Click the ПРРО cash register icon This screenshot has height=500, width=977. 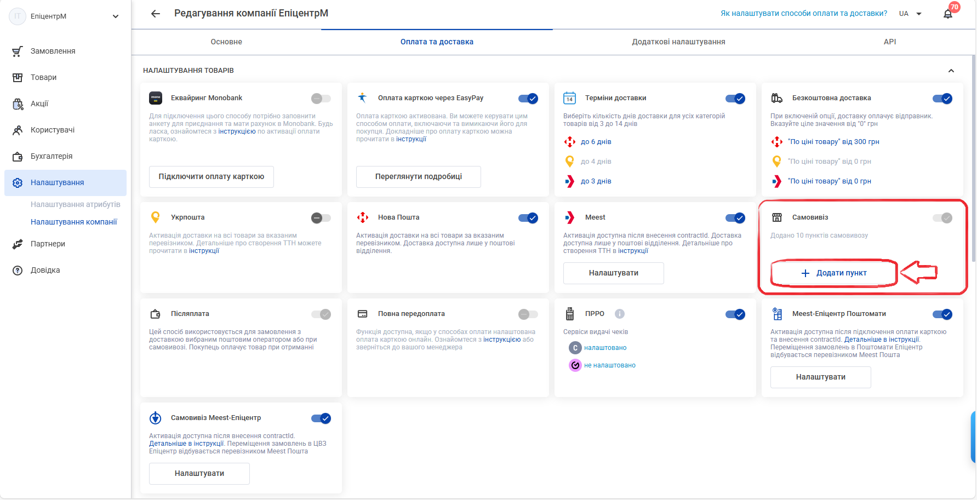[570, 314]
